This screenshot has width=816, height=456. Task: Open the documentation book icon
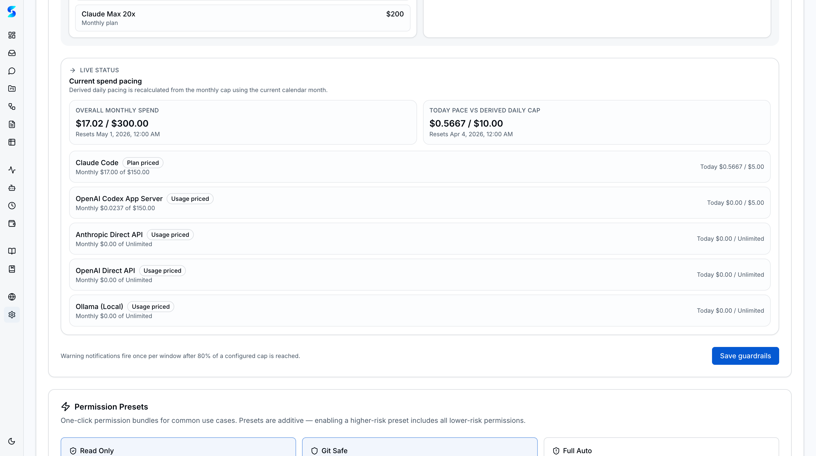tap(12, 251)
